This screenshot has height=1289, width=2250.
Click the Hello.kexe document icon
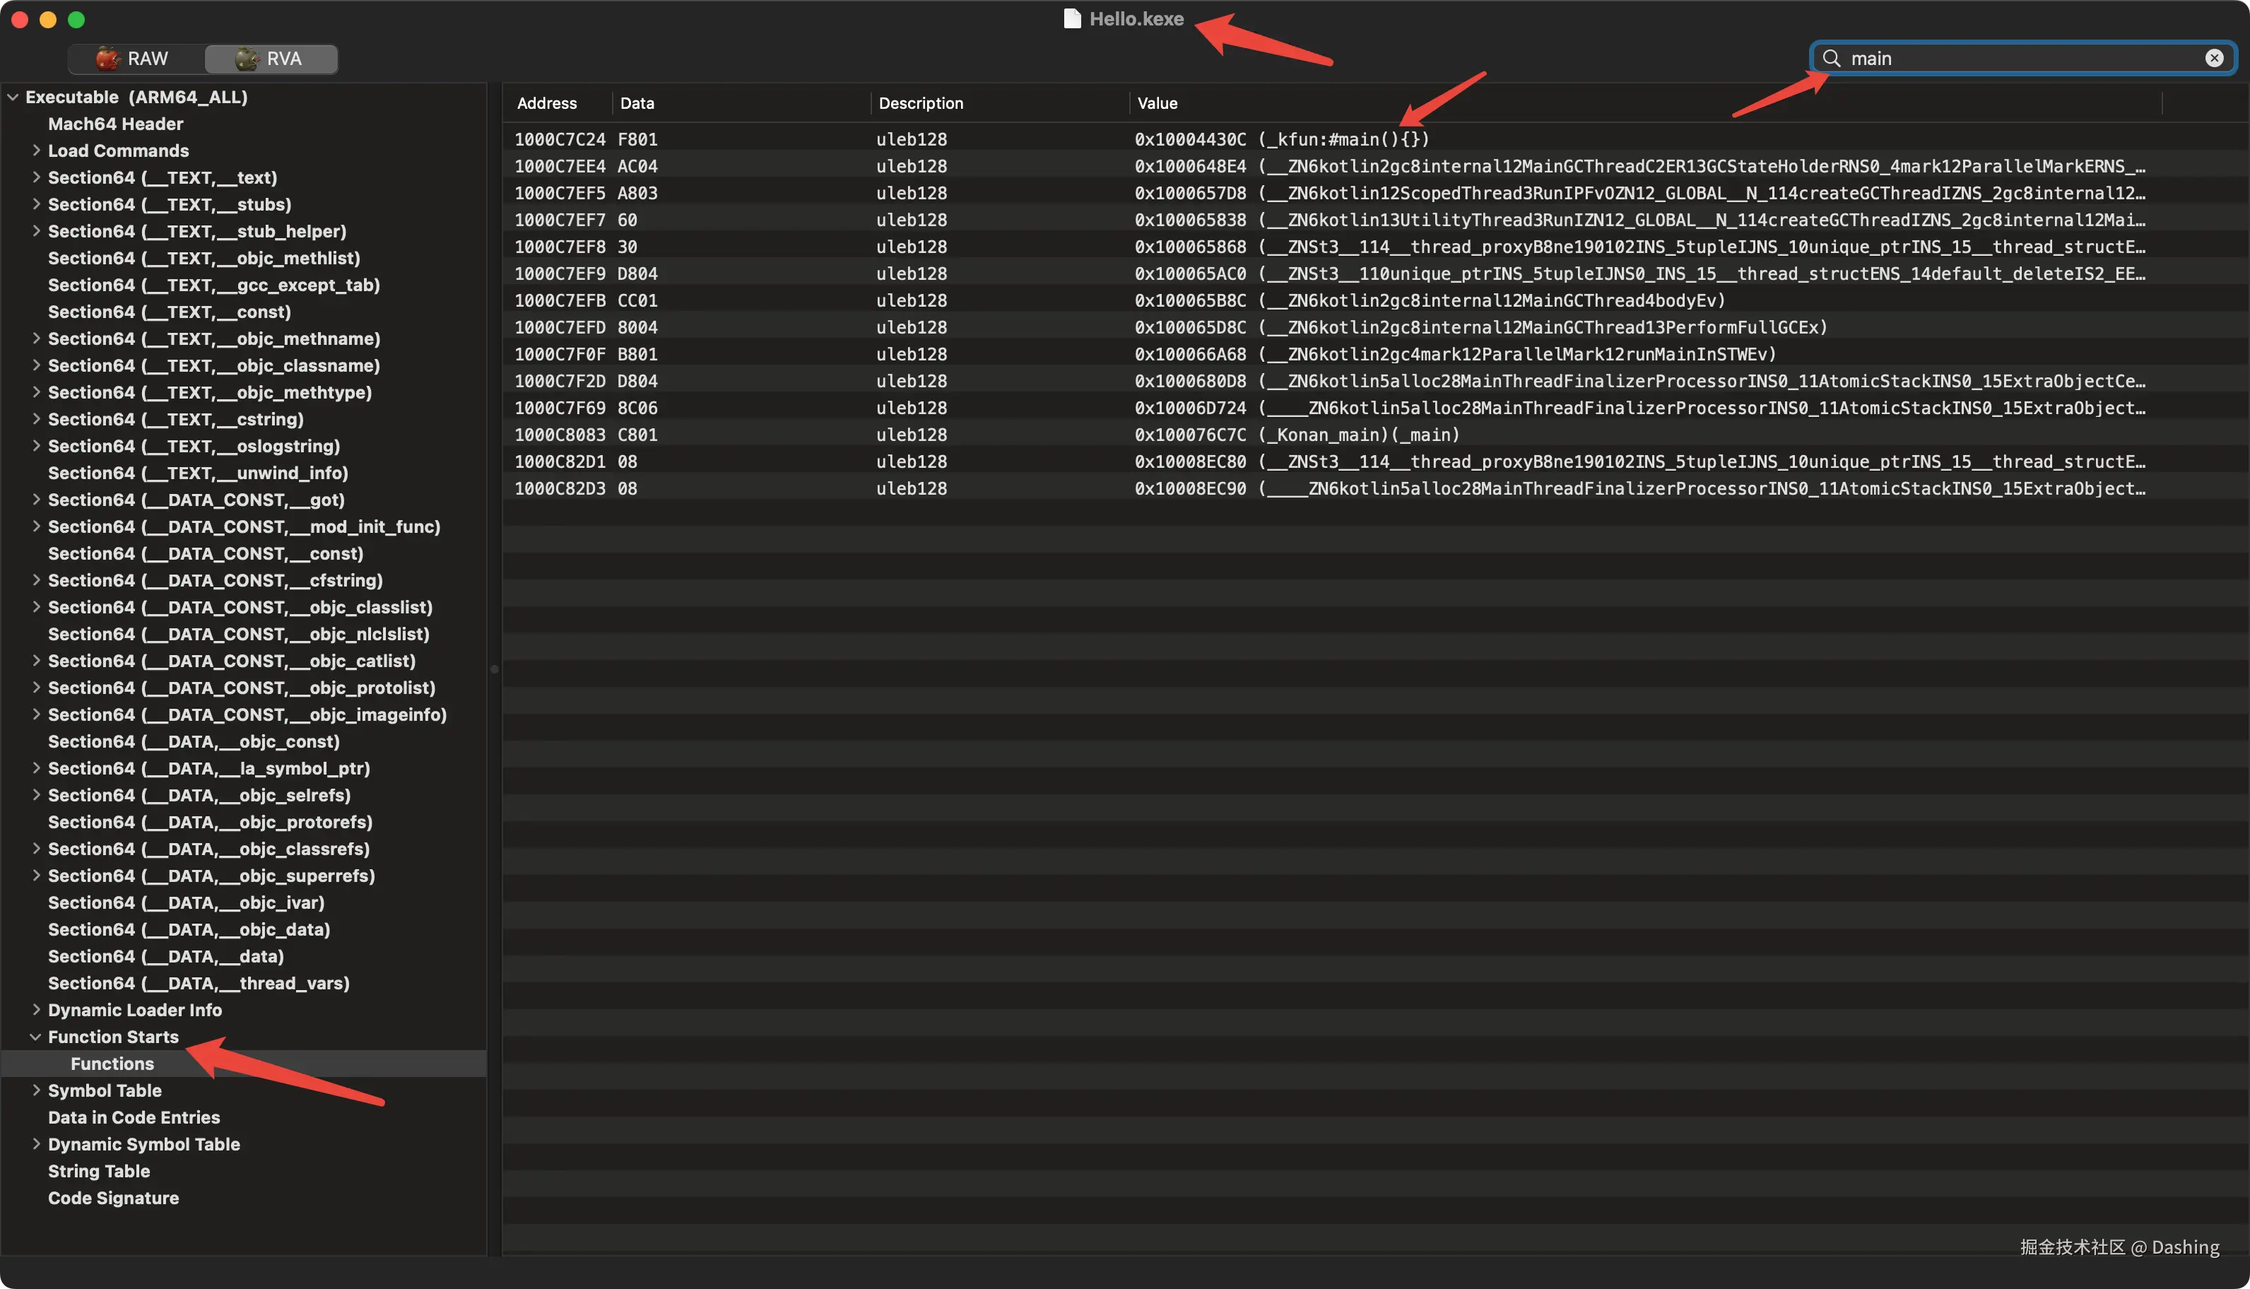1072,18
